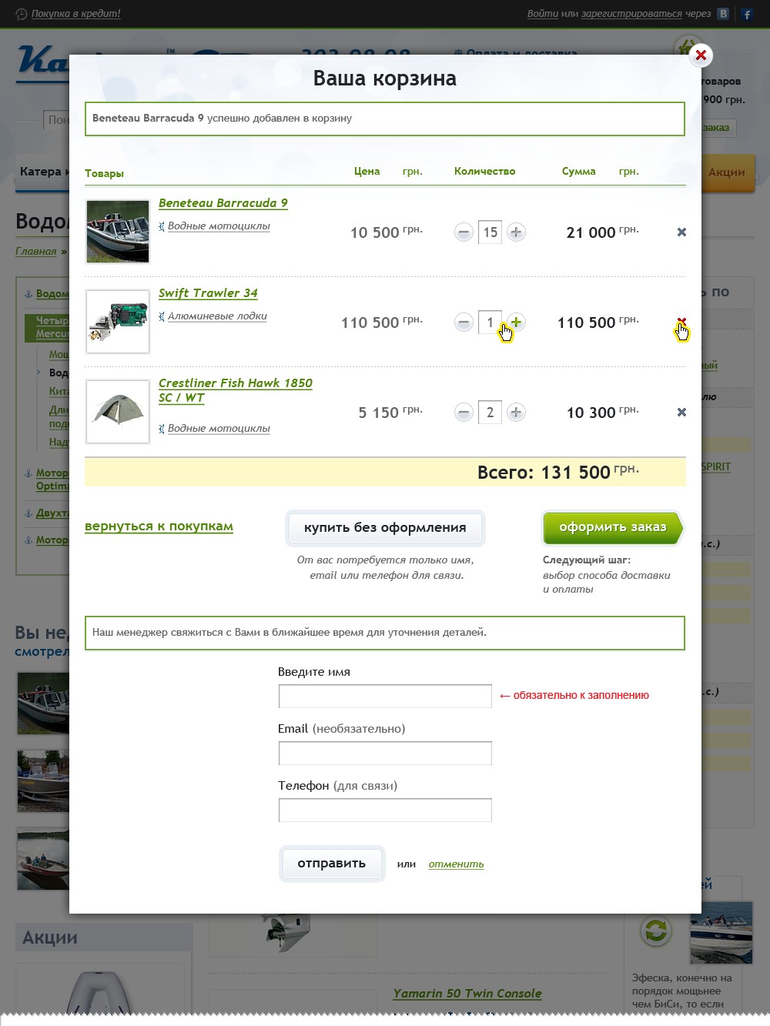This screenshot has width=770, height=1026.
Task: Click quantity field for Beneteau Barracuda 9
Action: [x=490, y=232]
